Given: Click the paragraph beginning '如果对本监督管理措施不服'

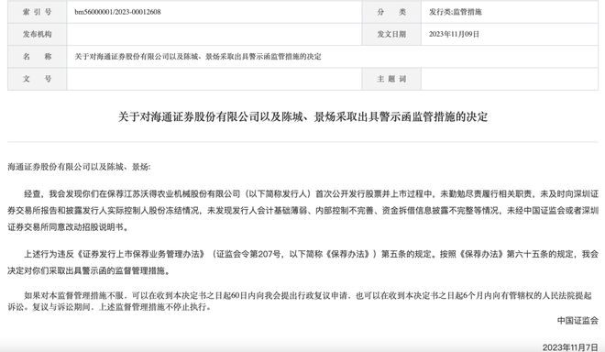Looking at the screenshot, I should click(x=300, y=302).
